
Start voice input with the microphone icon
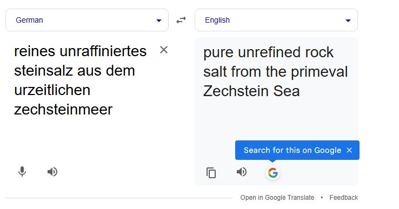point(22,172)
